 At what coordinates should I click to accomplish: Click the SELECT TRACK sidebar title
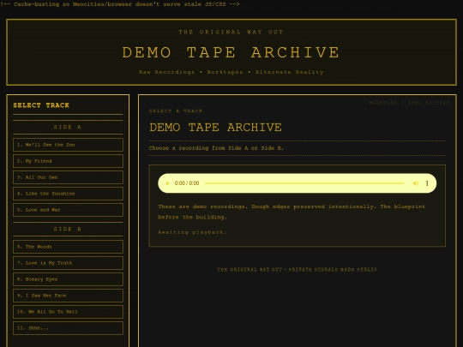41,105
